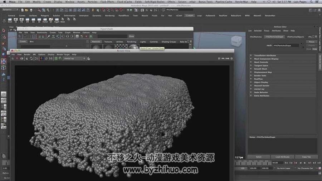Click the Dest shelf button
Viewport: 322px width, 181px height.
click(x=63, y=20)
